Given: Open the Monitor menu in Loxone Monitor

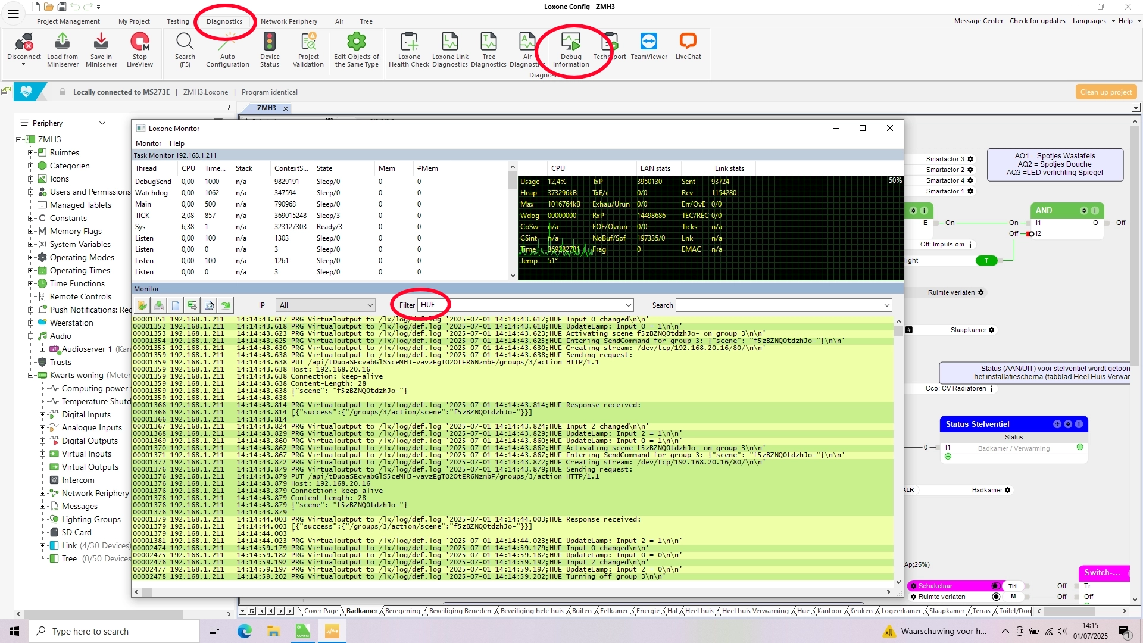Looking at the screenshot, I should (148, 143).
